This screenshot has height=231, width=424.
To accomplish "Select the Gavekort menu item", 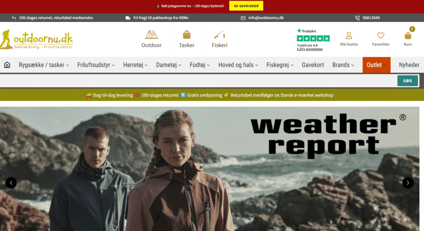I will click(312, 65).
